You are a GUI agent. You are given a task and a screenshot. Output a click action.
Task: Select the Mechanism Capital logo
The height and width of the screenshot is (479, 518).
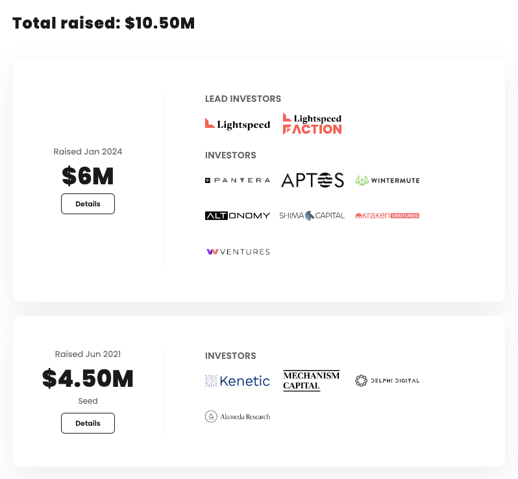click(312, 380)
